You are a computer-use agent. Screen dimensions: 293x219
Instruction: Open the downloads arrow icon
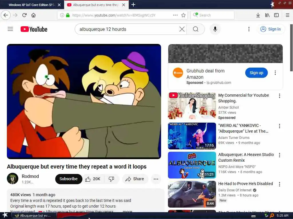258,15
